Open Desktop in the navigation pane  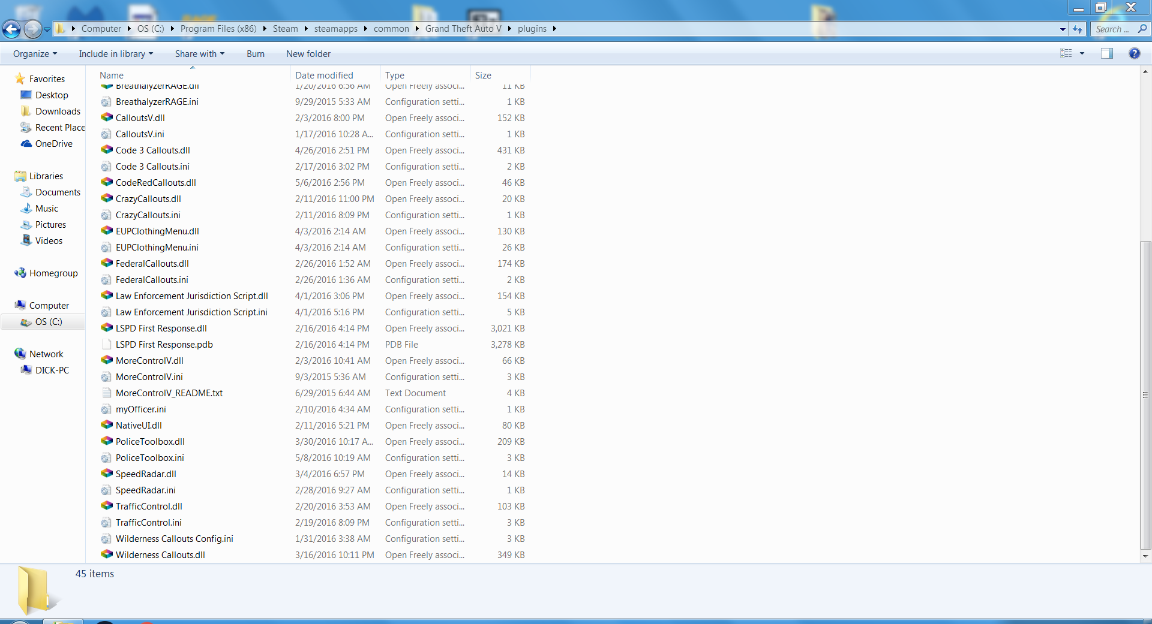[x=52, y=95]
